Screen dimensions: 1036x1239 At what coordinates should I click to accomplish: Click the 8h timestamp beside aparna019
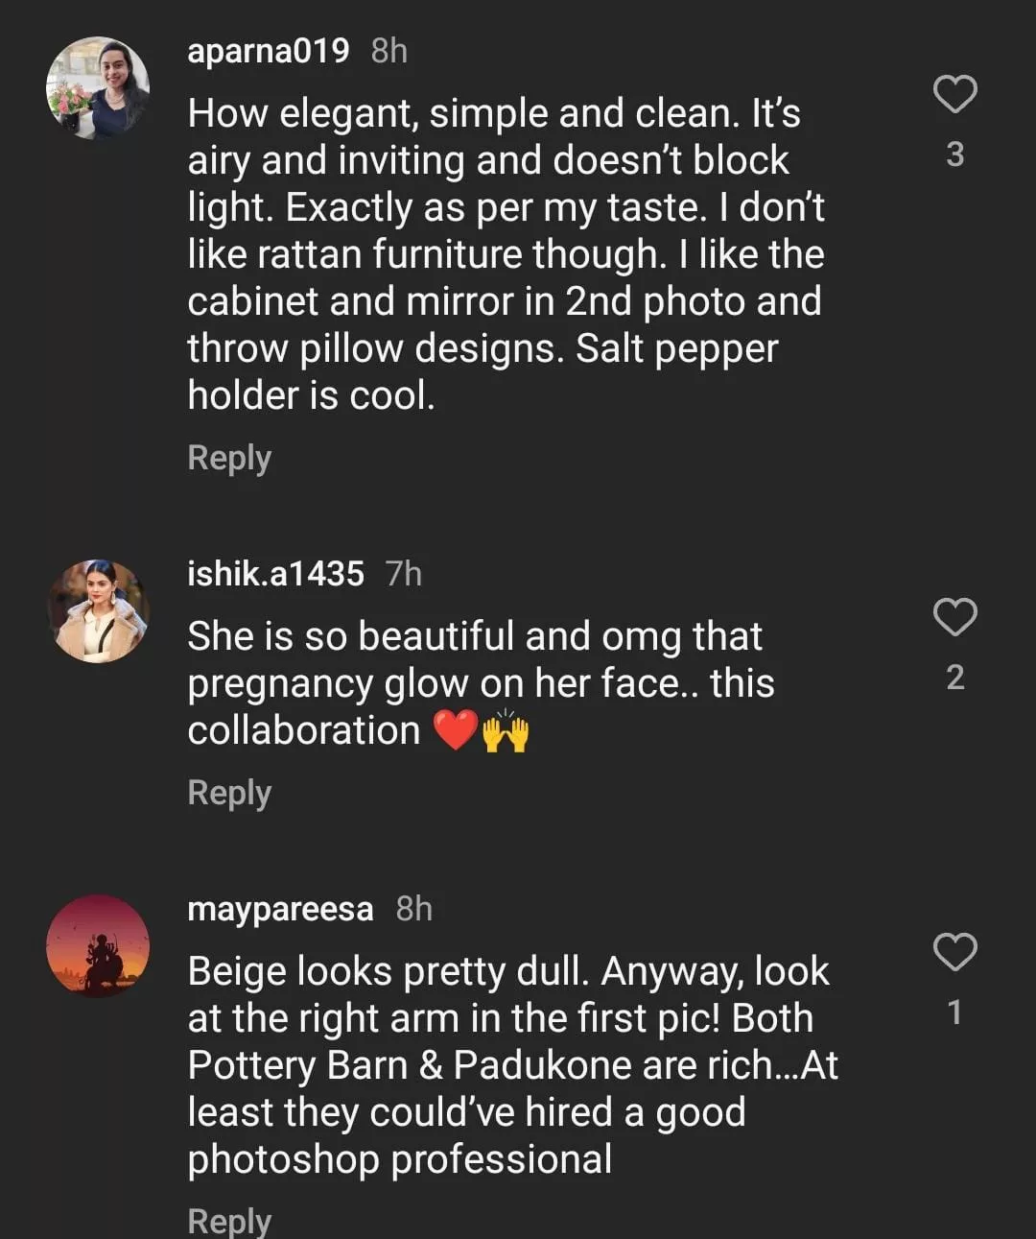pyautogui.click(x=389, y=50)
